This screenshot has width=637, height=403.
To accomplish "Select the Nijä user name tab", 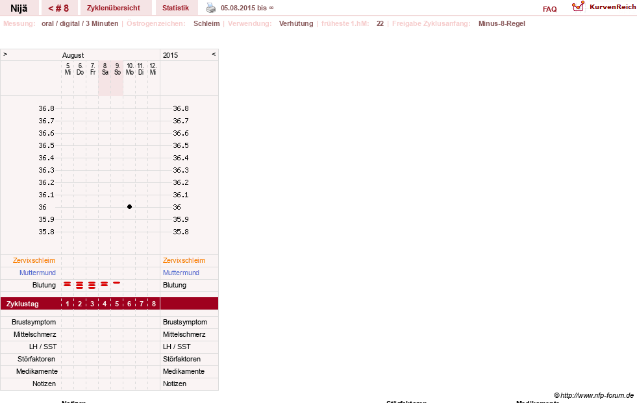I will (x=19, y=8).
